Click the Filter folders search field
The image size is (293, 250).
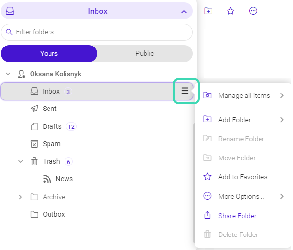pos(97,32)
